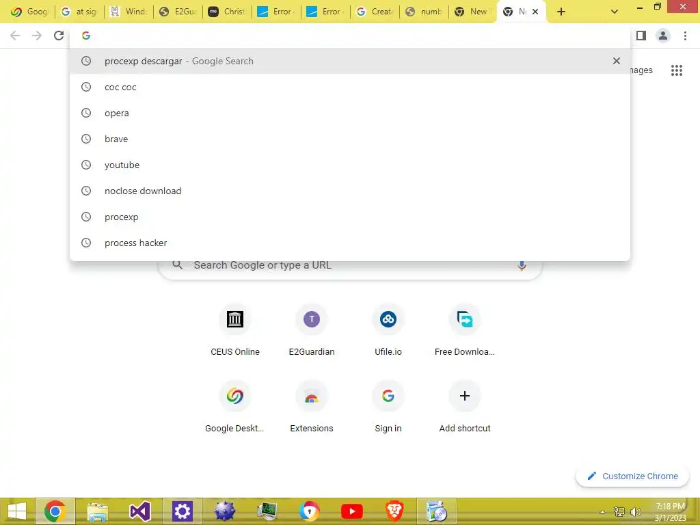This screenshot has height=525, width=700.
Task: Select the 'noclose download' suggestion
Action: click(350, 191)
